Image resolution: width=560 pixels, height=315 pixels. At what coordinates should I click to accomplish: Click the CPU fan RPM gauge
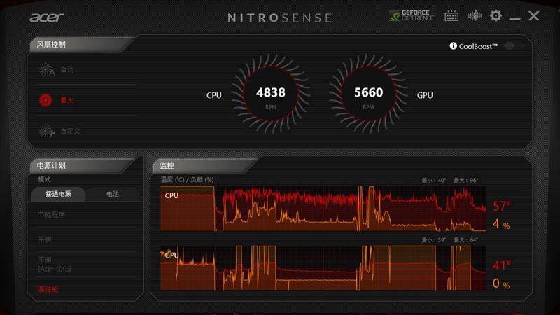point(271,94)
